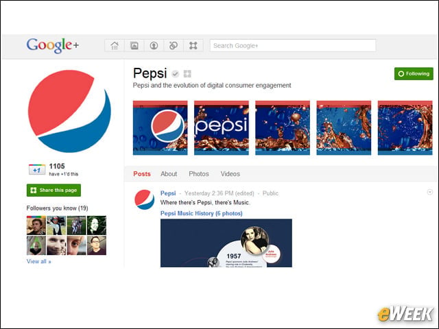Open the Pepsi author link in post
439x329 pixels.
(x=168, y=193)
